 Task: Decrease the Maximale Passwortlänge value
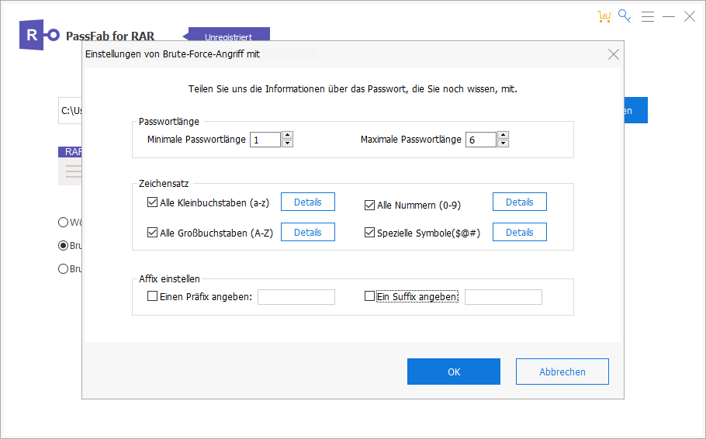[x=503, y=143]
